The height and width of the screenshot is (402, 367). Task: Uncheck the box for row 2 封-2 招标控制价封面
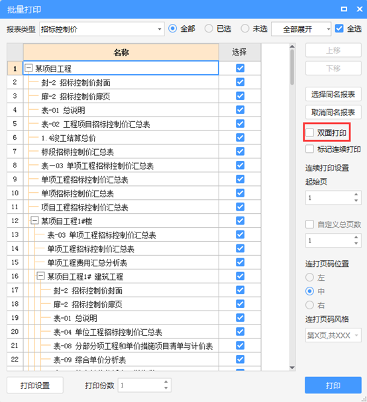click(240, 82)
